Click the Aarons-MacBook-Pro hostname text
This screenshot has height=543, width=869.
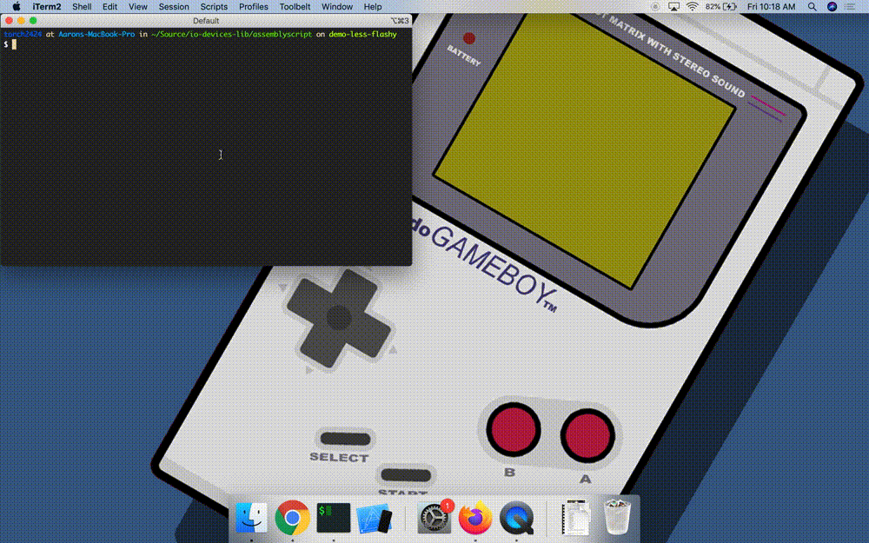click(x=96, y=35)
